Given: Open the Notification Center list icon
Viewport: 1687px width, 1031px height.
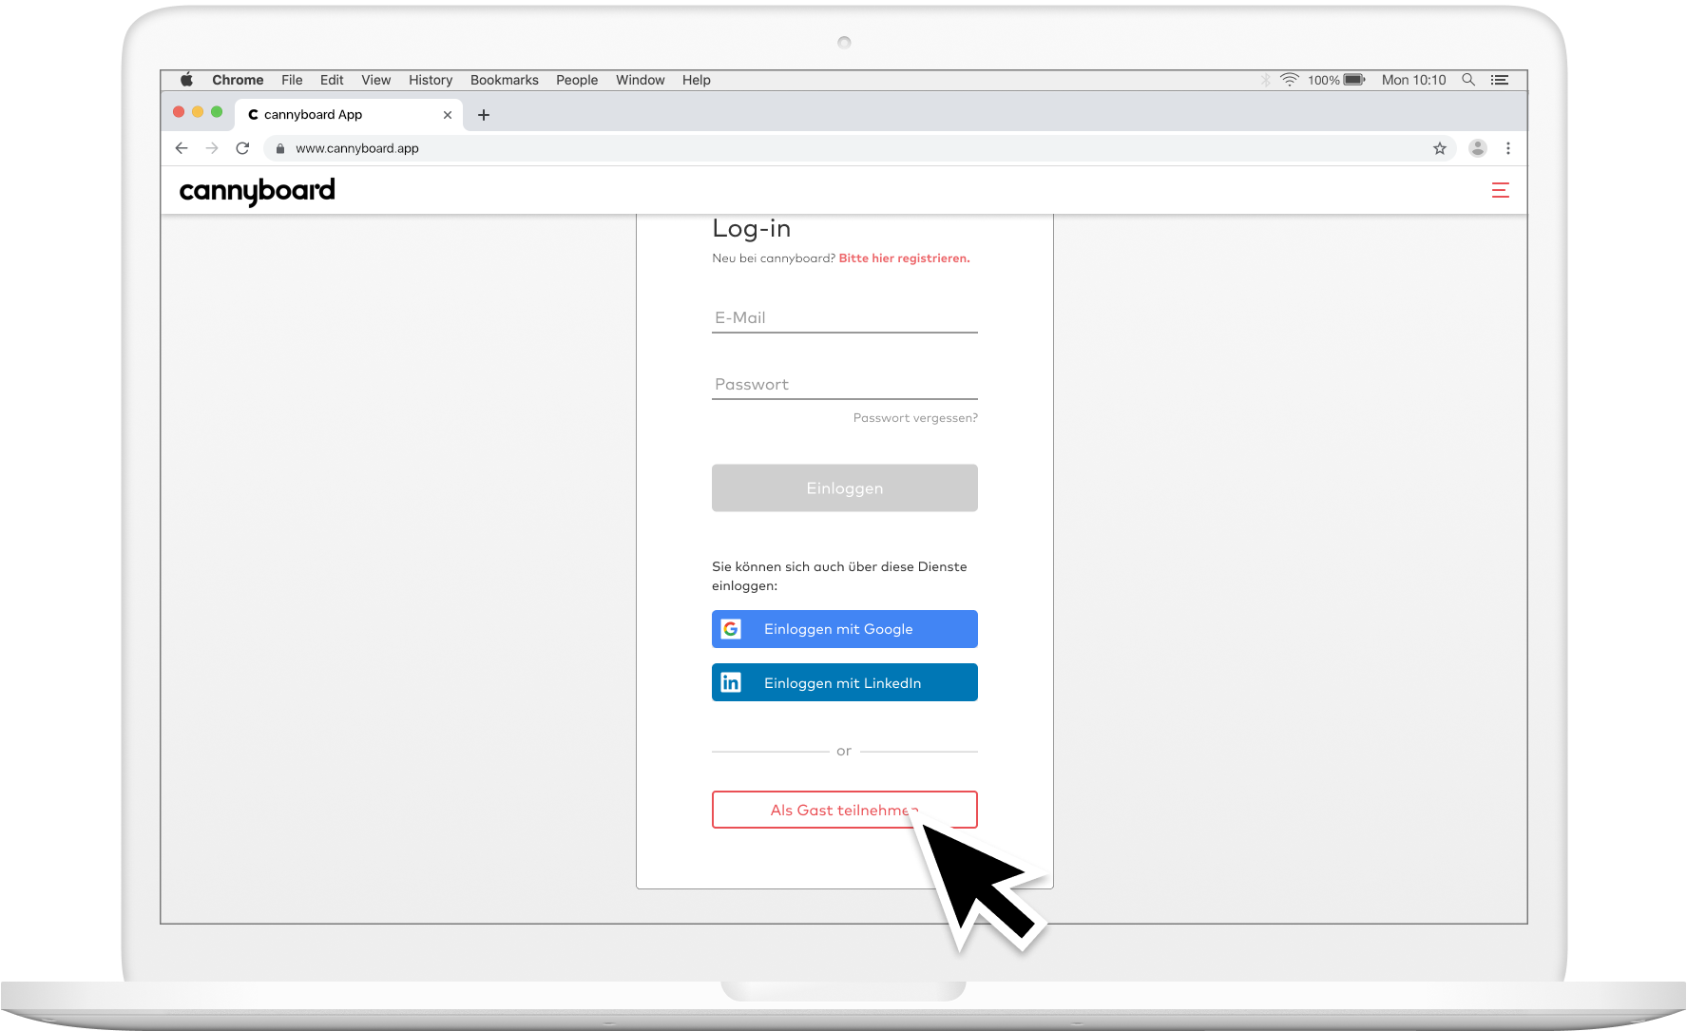Looking at the screenshot, I should (1500, 80).
